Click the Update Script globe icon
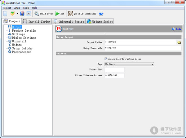 (x=89, y=21)
